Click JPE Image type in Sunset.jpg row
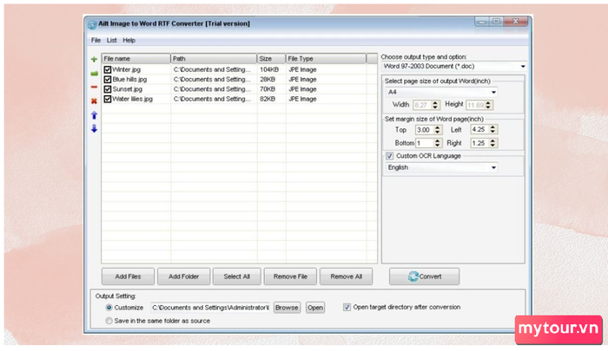 (302, 89)
